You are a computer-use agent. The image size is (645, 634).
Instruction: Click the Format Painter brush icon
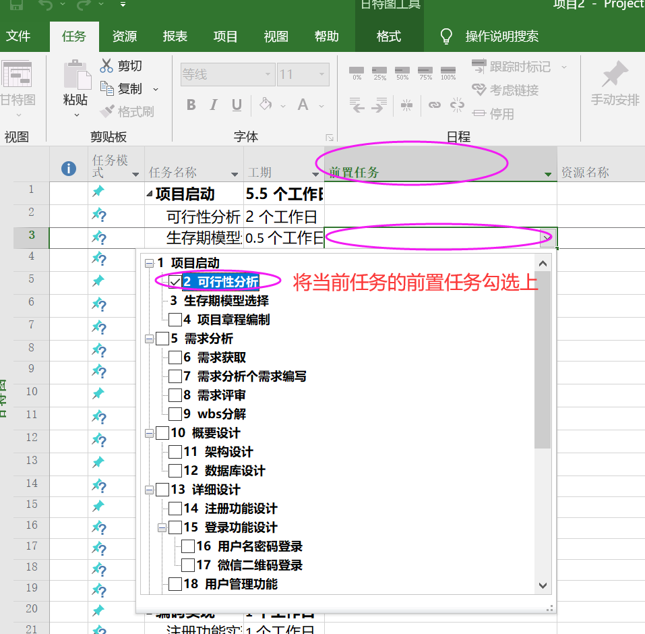click(x=107, y=111)
